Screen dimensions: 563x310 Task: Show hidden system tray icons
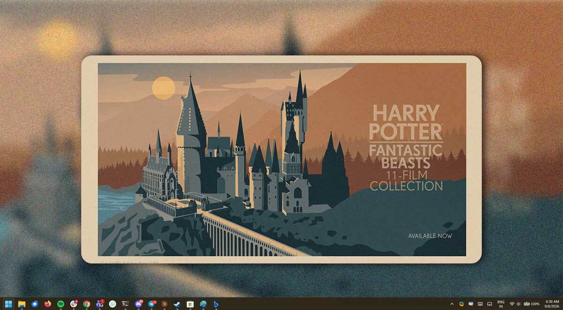(452, 304)
